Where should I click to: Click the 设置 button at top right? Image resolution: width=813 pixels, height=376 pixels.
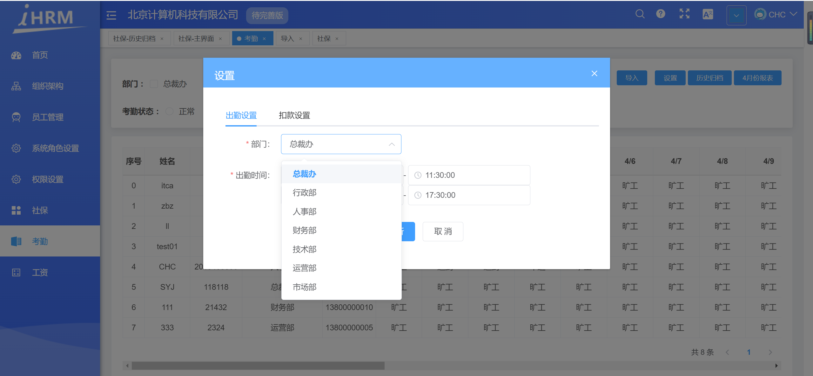670,78
